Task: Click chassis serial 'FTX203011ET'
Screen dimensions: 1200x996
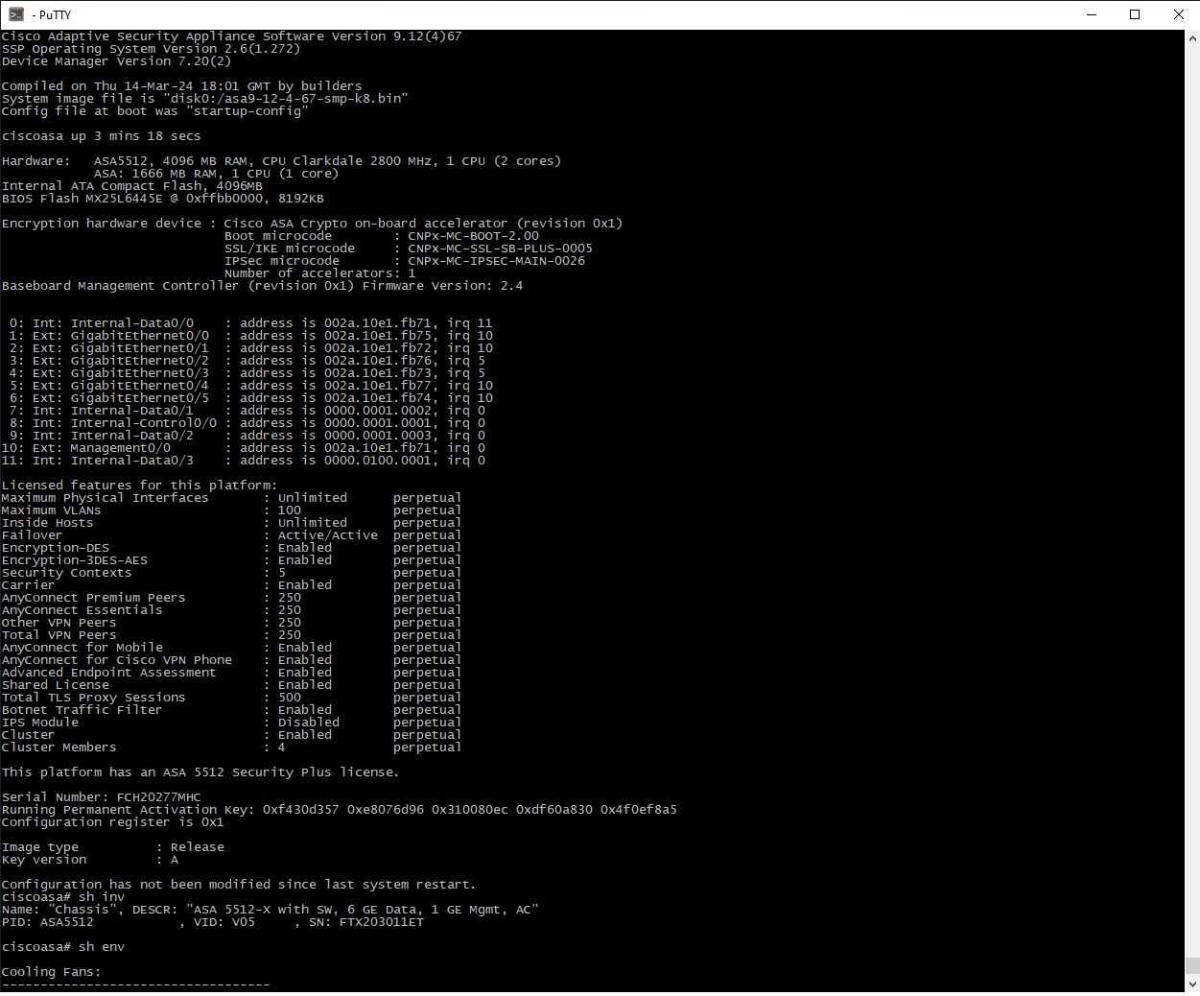Action: [x=381, y=922]
